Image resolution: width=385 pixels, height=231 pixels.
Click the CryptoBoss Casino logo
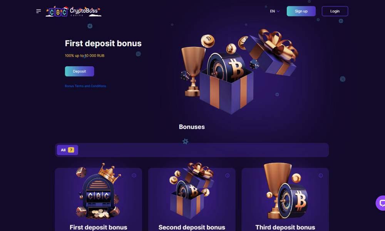click(74, 11)
